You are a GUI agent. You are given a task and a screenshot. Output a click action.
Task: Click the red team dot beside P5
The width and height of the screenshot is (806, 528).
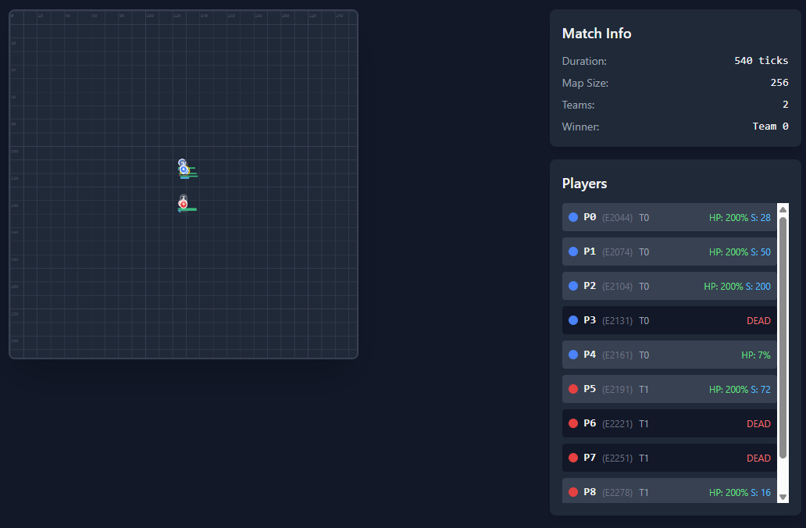pyautogui.click(x=573, y=389)
